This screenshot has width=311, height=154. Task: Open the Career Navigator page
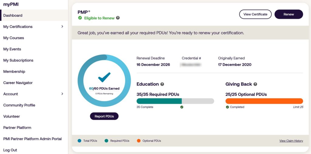(18, 83)
